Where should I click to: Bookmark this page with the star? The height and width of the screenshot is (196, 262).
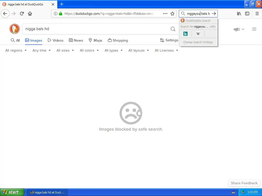coord(172,14)
